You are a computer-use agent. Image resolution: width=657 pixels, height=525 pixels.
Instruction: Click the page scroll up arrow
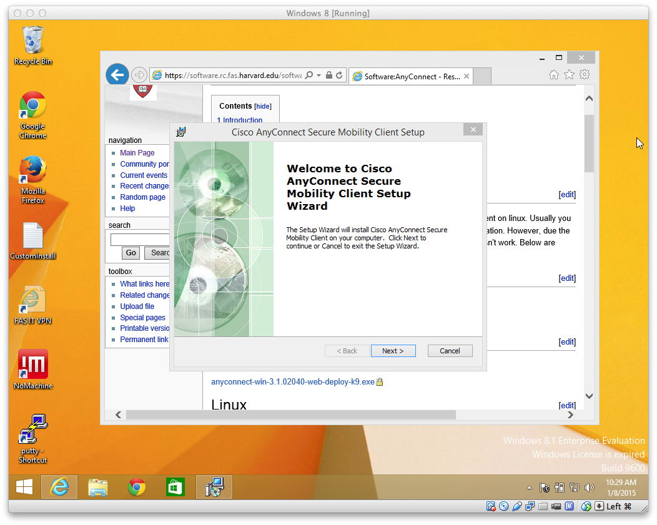point(589,99)
